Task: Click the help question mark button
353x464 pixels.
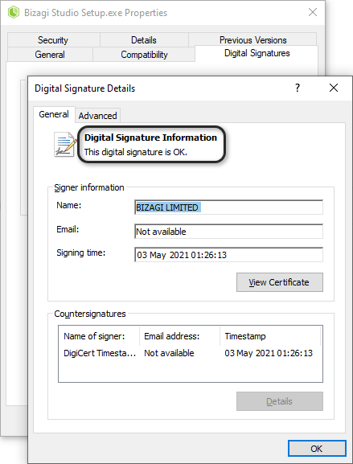Action: 298,88
